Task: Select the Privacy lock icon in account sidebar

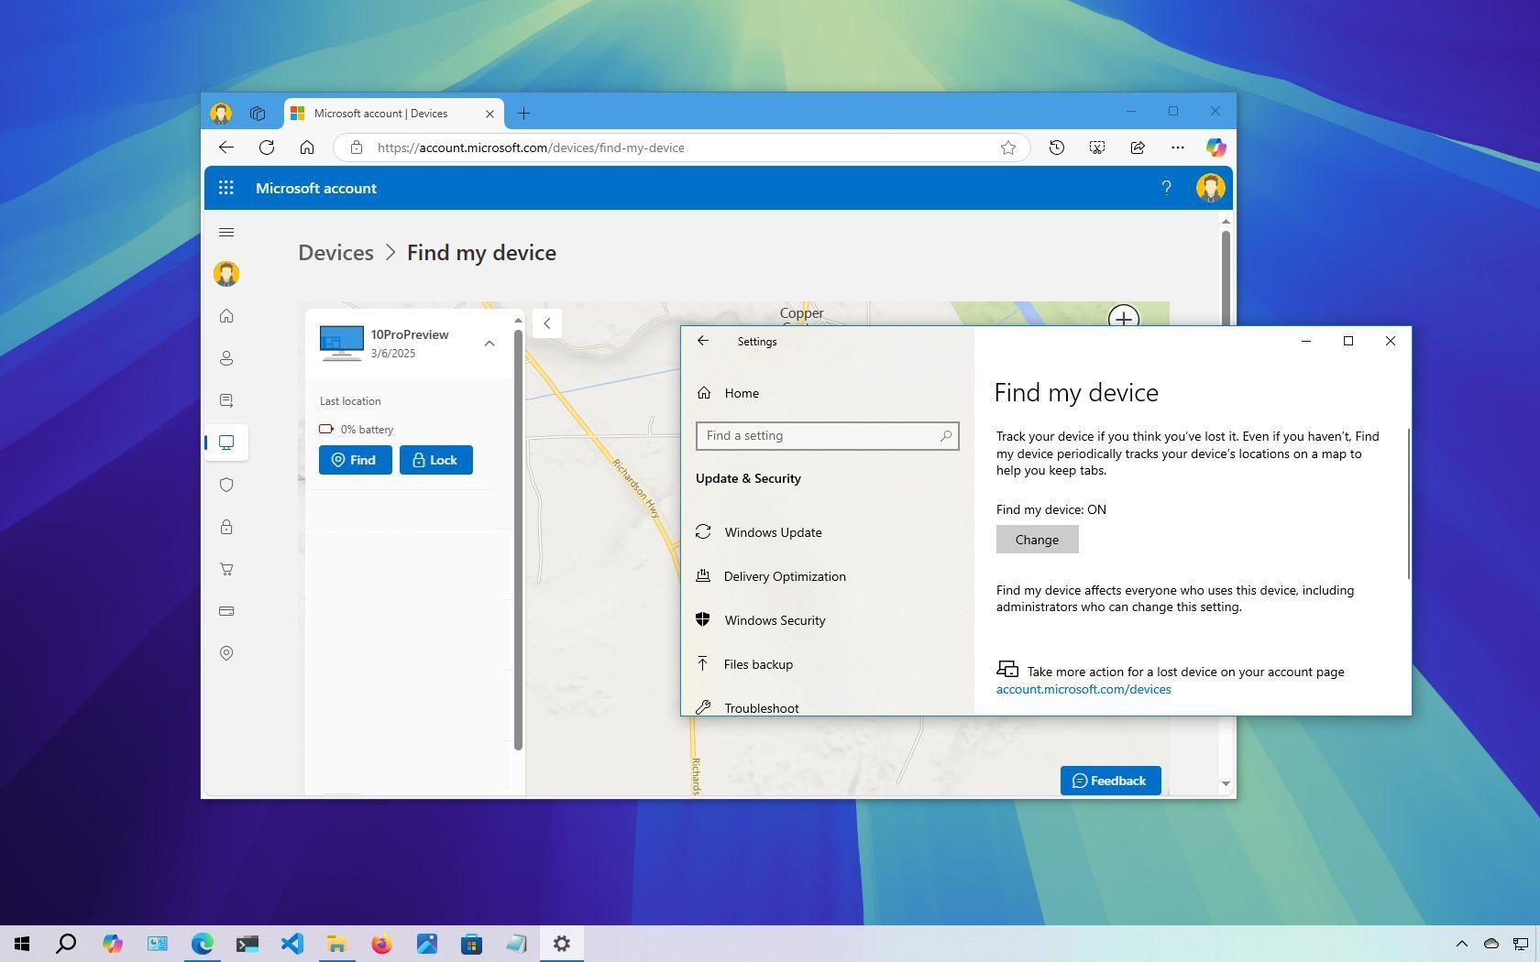Action: [226, 527]
